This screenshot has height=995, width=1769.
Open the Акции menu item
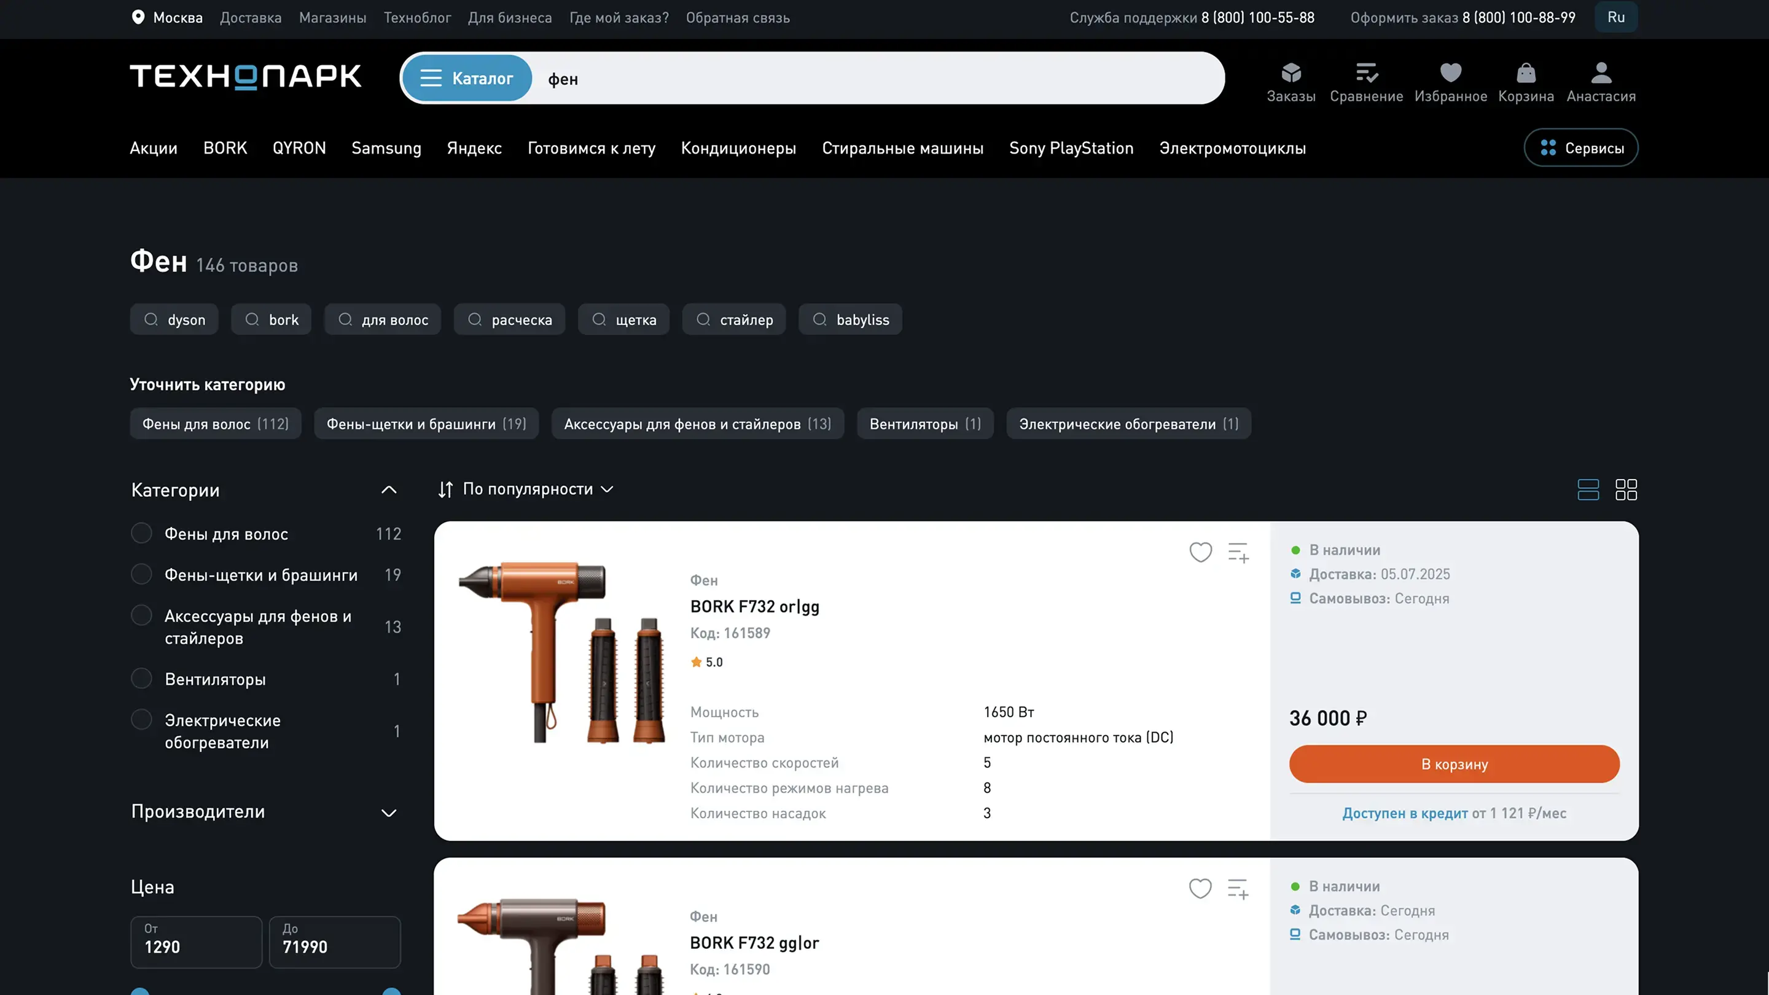pos(153,148)
